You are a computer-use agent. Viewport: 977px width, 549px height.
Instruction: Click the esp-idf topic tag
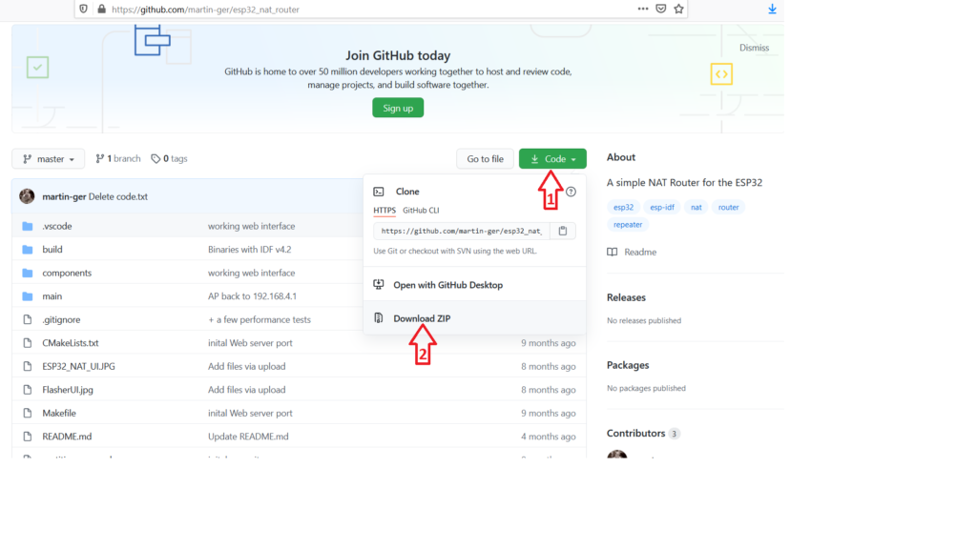coord(662,207)
